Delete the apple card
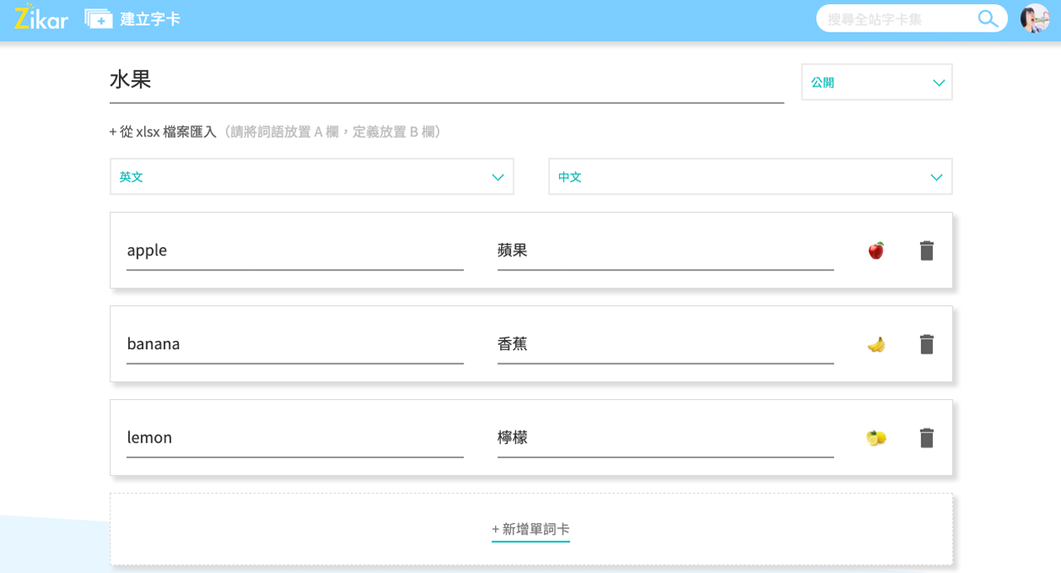 click(x=926, y=250)
